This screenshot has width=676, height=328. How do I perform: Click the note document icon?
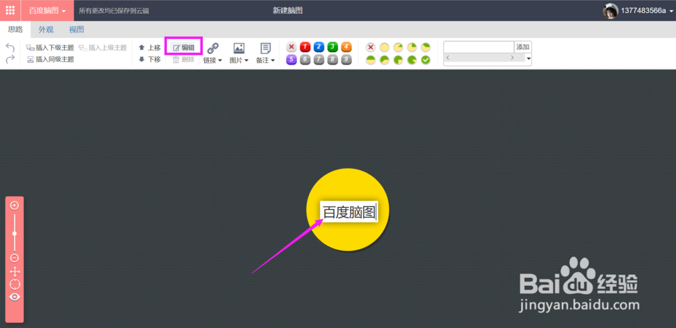coord(266,48)
